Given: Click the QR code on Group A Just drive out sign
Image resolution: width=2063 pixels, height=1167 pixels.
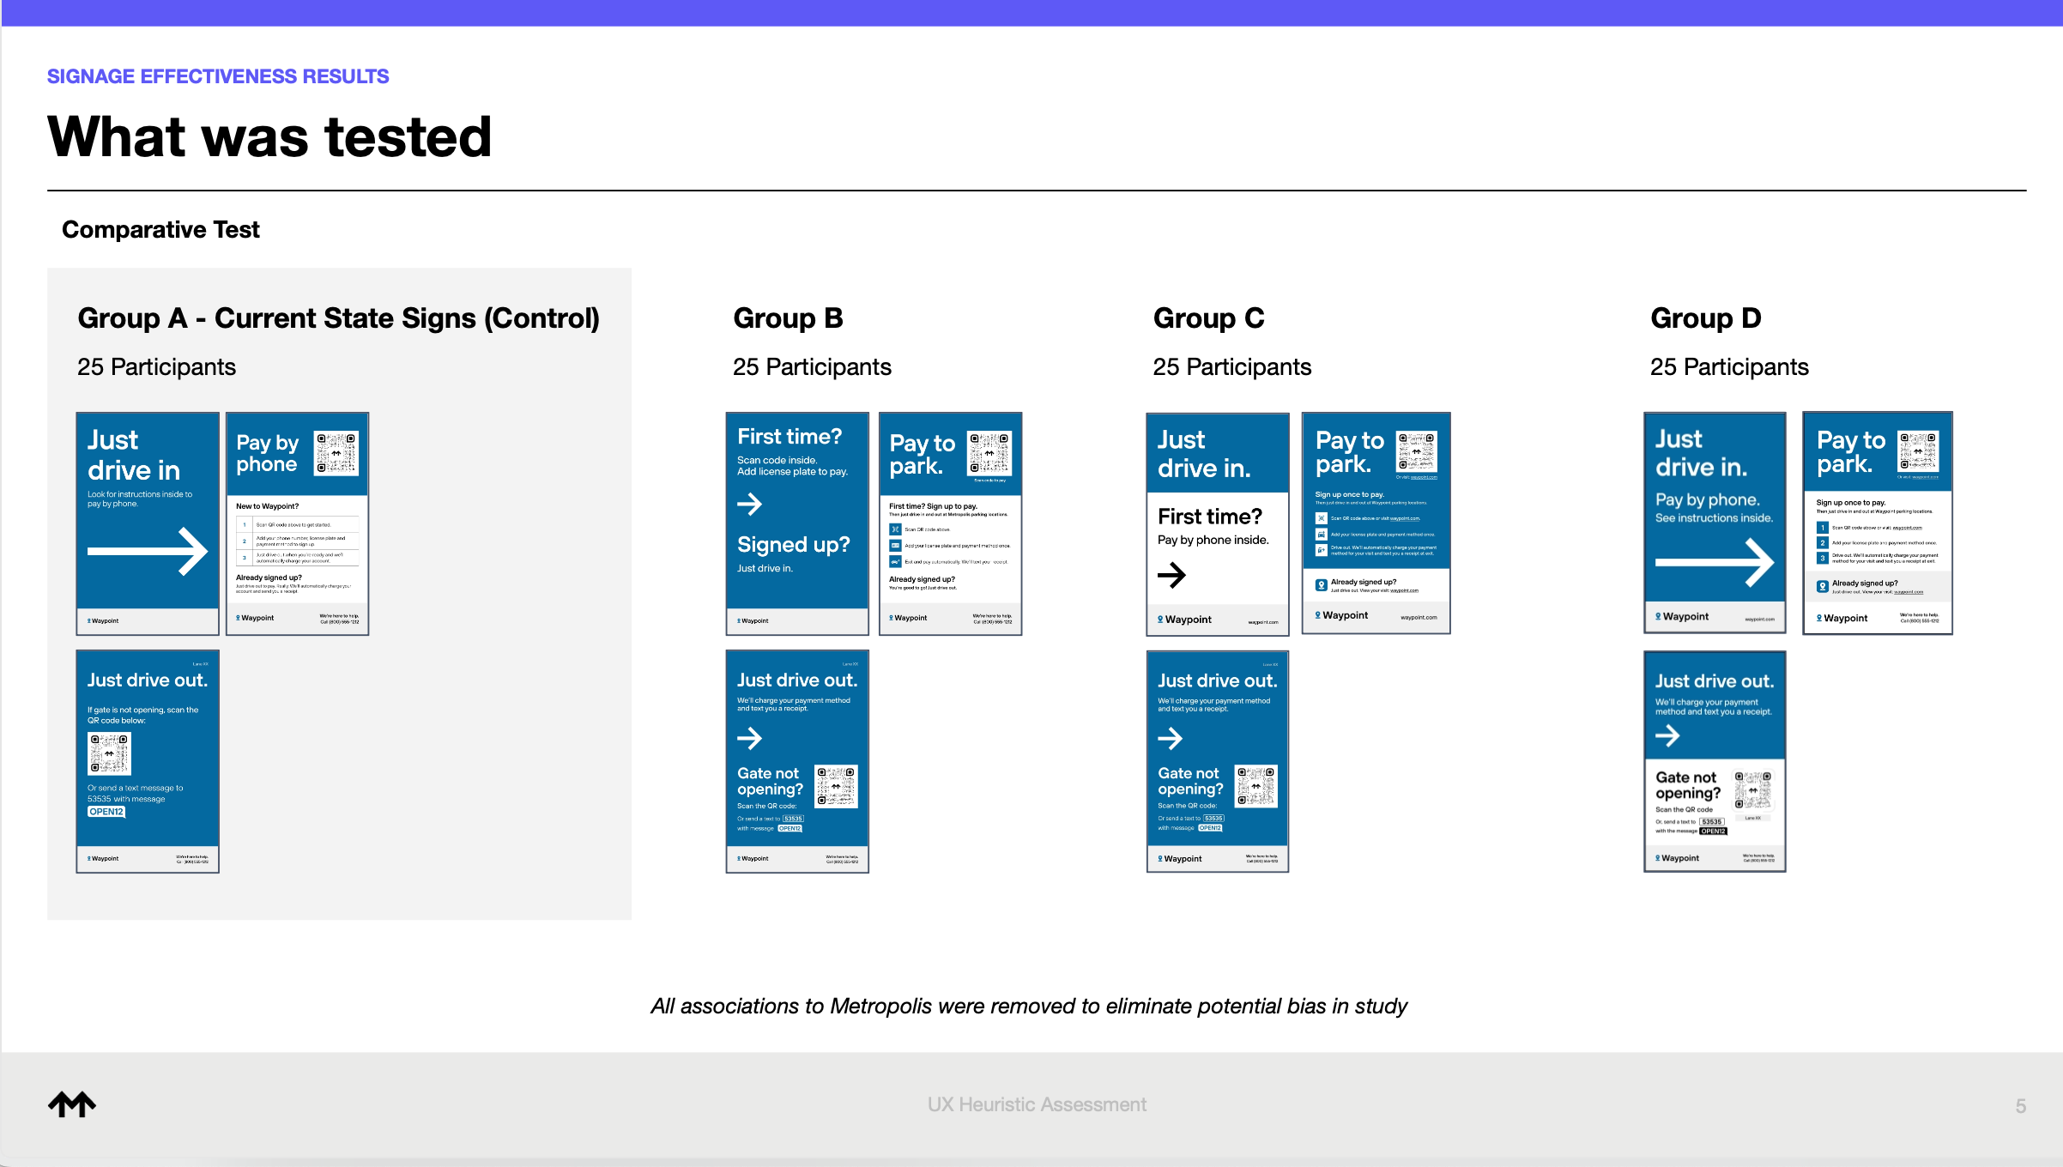Looking at the screenshot, I should point(109,753).
